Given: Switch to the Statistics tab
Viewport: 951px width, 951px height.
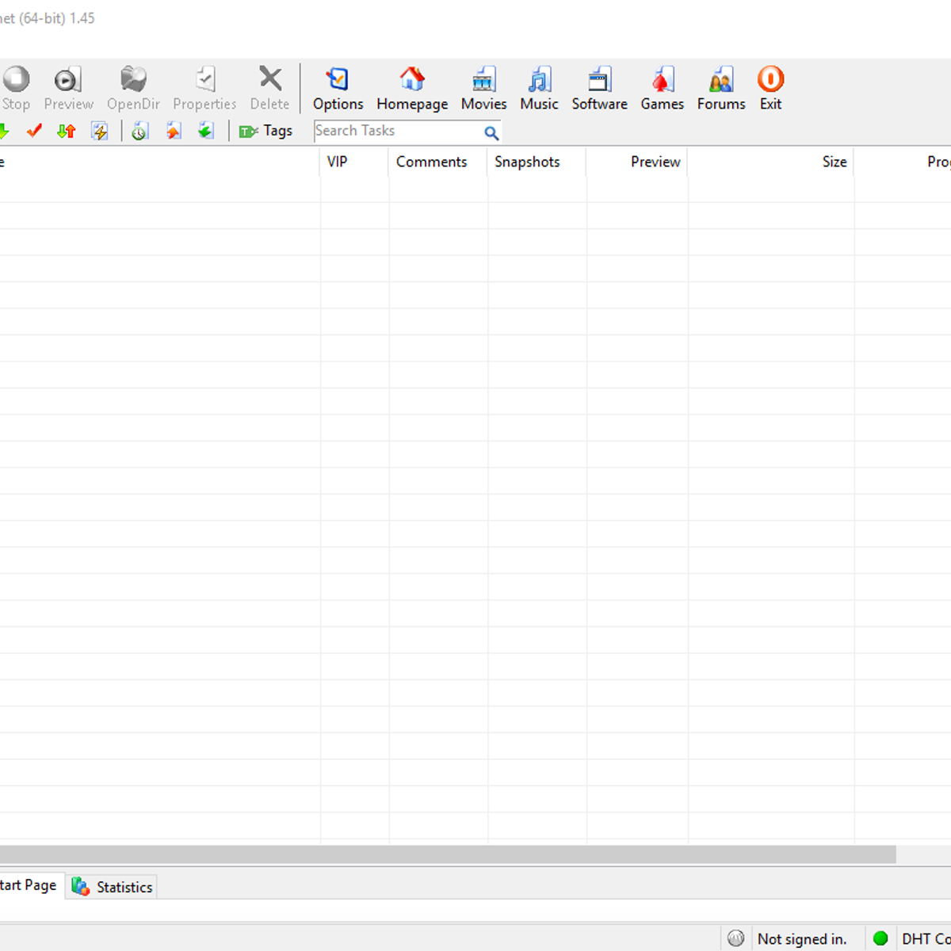Looking at the screenshot, I should (113, 887).
